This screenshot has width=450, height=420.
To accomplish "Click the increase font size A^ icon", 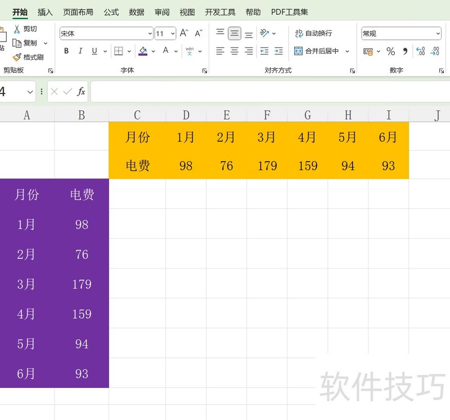I will [x=184, y=32].
